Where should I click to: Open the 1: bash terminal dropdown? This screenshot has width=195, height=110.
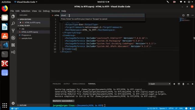[159, 84]
